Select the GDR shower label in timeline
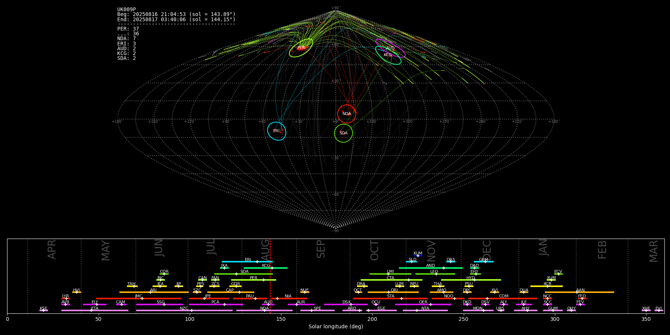The width and height of the screenshot is (670, 335). (x=236, y=284)
